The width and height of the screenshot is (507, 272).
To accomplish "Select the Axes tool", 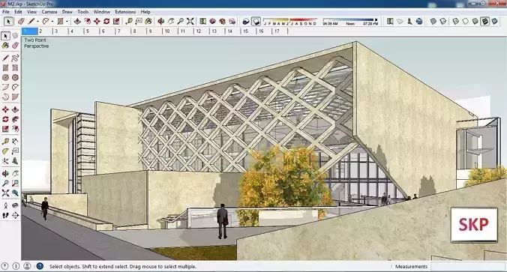I will click(5, 161).
